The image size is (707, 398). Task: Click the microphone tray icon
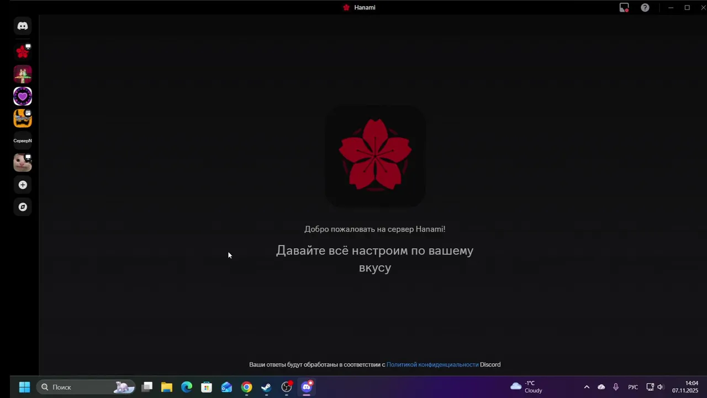tap(616, 387)
